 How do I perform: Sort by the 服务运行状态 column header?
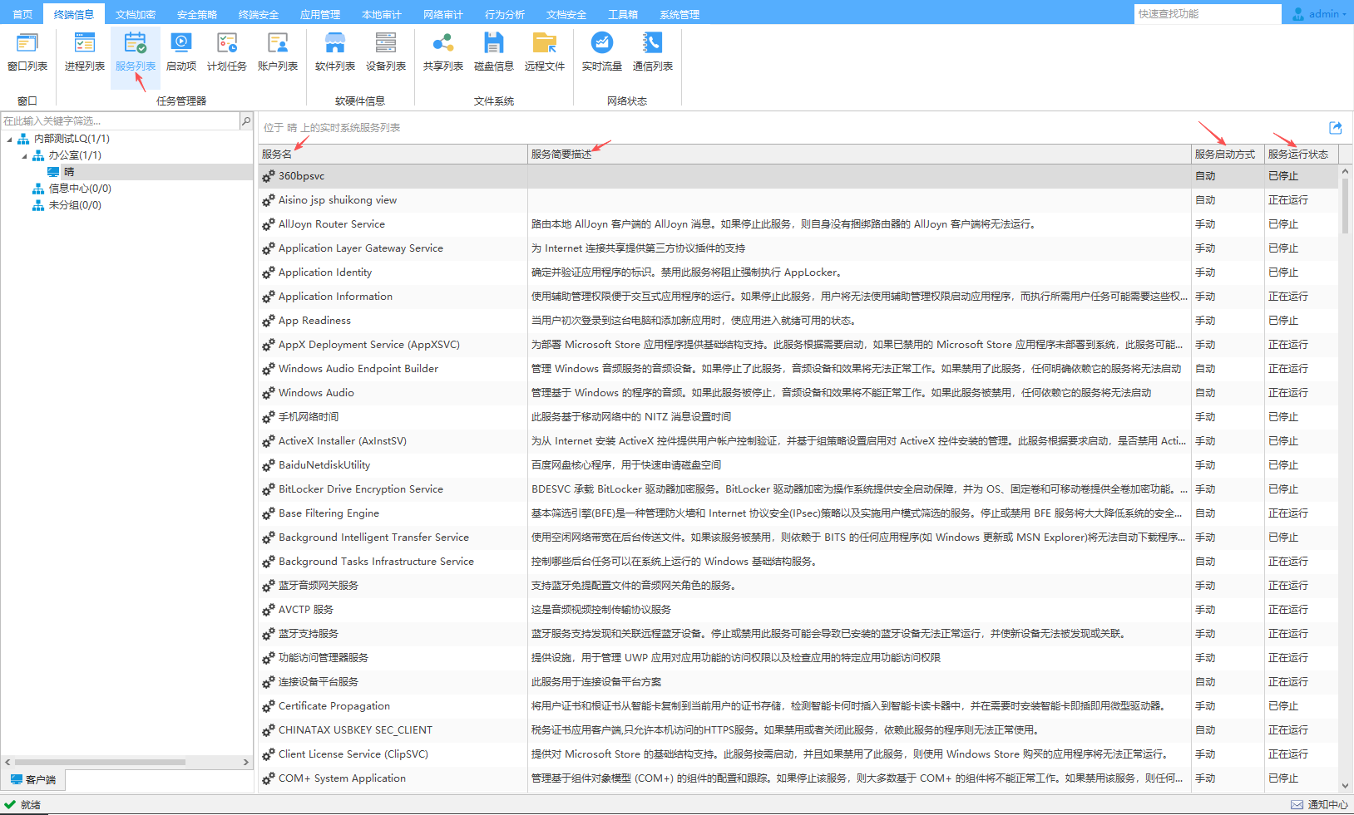tap(1297, 154)
